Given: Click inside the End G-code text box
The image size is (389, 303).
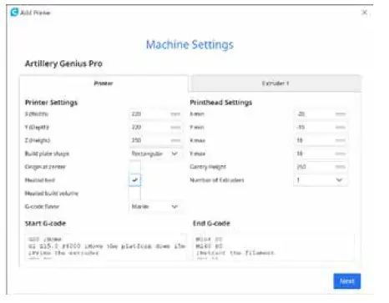Looking at the screenshot, I should pos(274,247).
